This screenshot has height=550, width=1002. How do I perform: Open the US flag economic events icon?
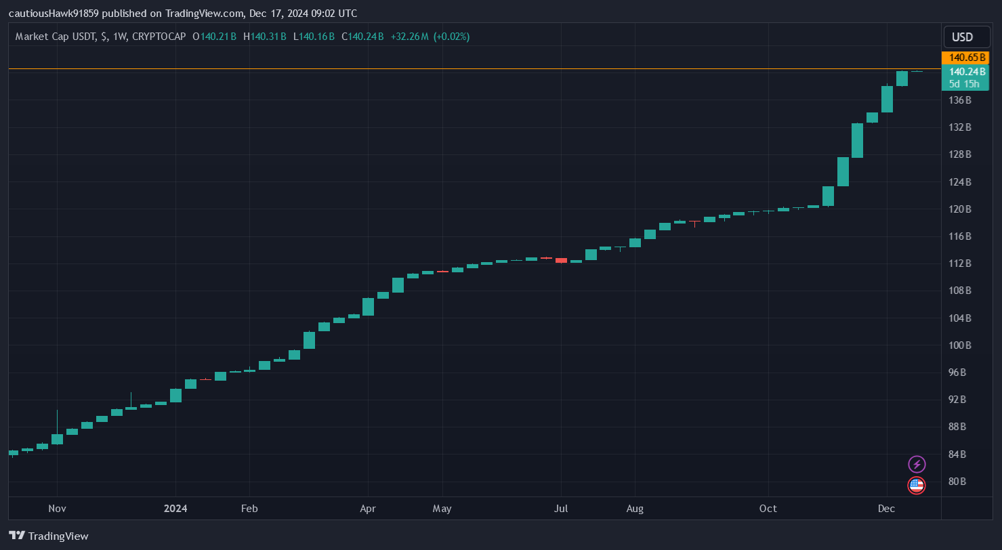pos(916,486)
